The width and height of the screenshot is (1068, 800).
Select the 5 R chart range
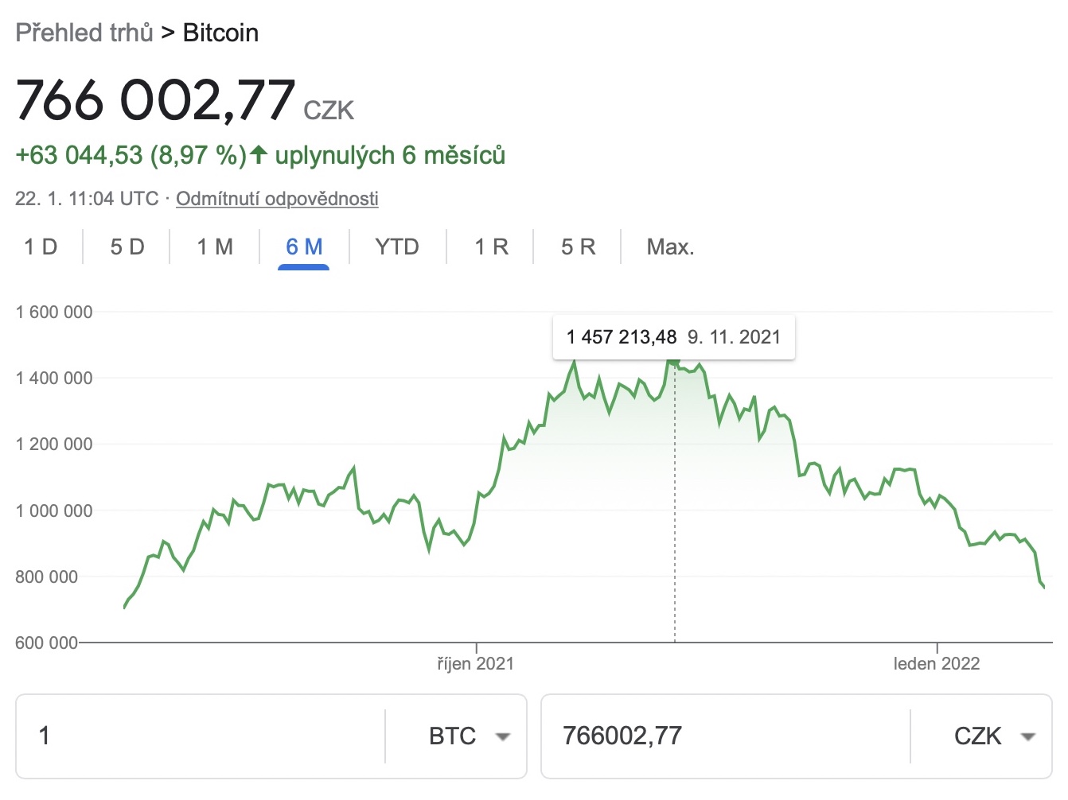[578, 247]
